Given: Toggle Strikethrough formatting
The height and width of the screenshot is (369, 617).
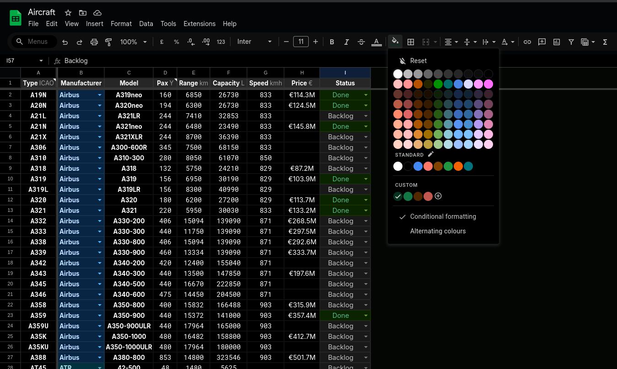Looking at the screenshot, I should point(361,42).
